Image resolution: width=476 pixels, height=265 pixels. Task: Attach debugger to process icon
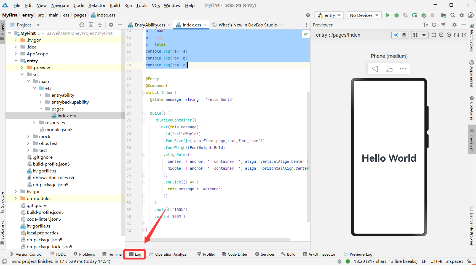click(424, 15)
